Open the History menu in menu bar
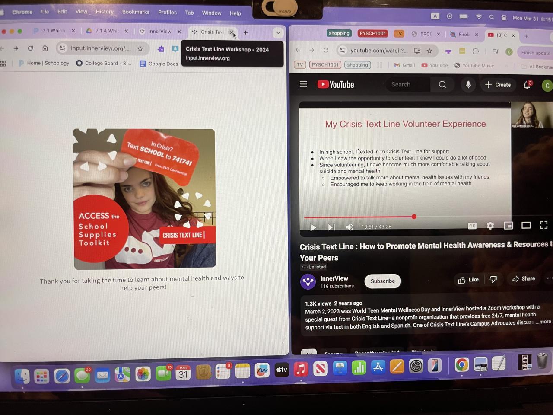553x415 pixels. pyautogui.click(x=105, y=12)
